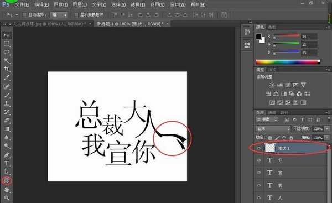Hide the 宣 text layer

tap(258, 173)
